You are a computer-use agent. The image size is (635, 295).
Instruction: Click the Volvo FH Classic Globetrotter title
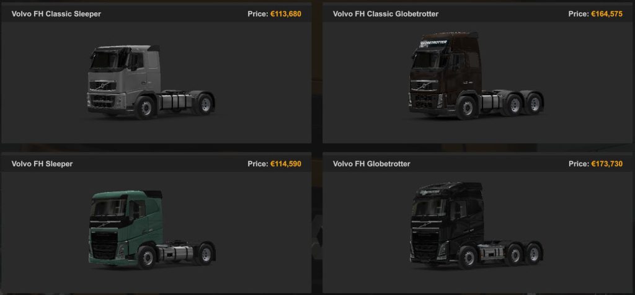(x=386, y=14)
